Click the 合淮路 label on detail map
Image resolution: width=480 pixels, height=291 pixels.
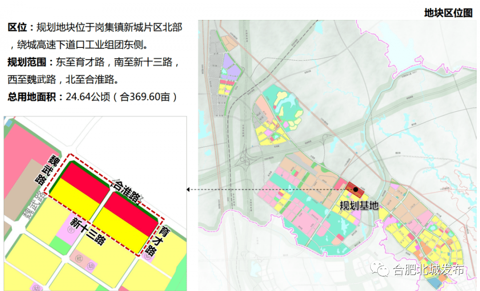(x=125, y=192)
